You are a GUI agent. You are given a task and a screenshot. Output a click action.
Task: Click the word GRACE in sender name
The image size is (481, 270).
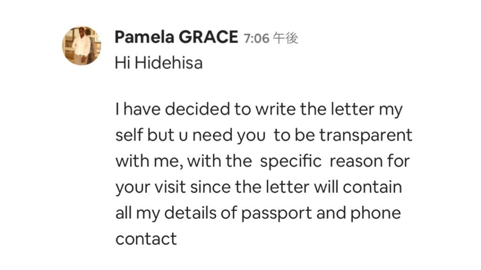208,37
